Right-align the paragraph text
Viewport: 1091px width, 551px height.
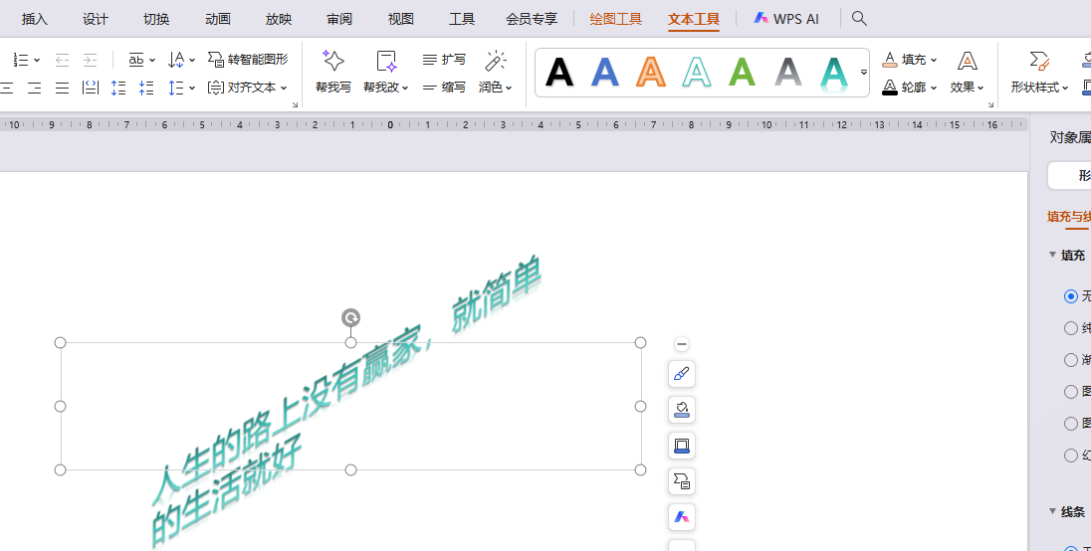point(34,88)
